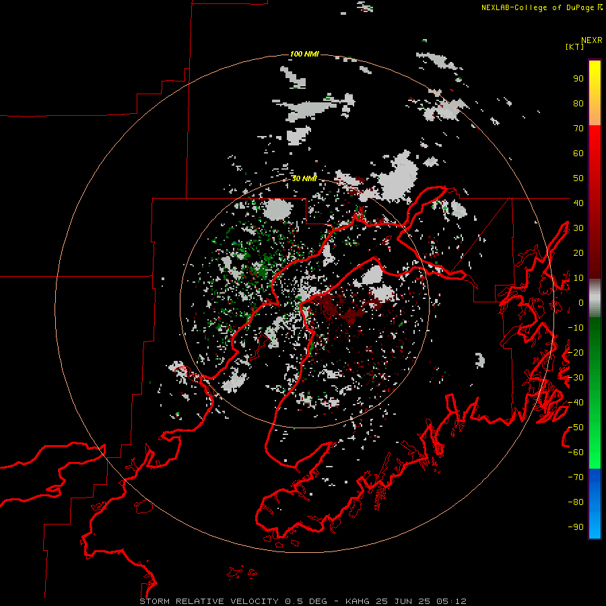Select the -70 knot scale label

(576, 477)
